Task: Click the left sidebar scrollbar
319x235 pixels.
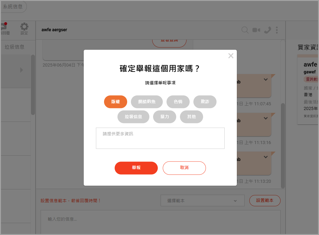Action: (x=33, y=85)
